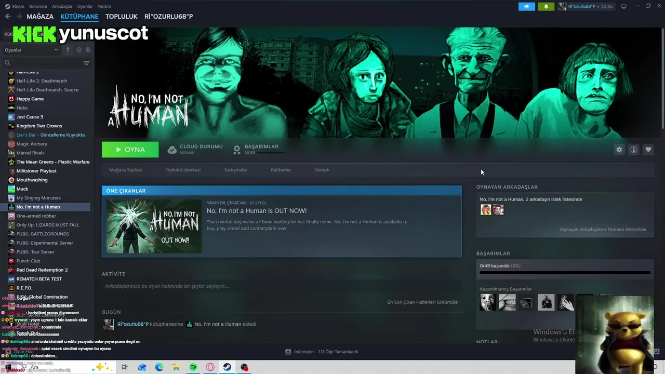Open the Arkadaşlar menu
Viewport: 665px width, 374px height.
[62, 6]
